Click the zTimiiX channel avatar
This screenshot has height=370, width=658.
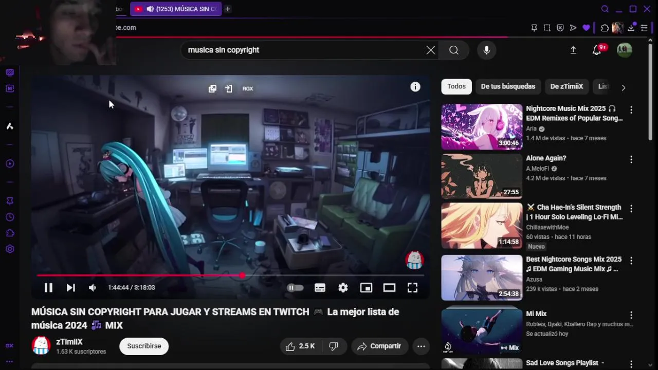click(x=41, y=346)
